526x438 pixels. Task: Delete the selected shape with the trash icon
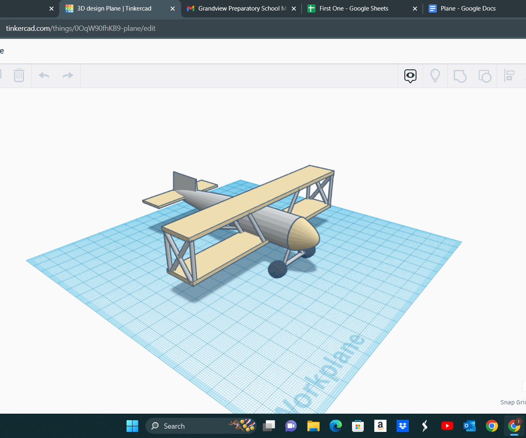click(19, 75)
